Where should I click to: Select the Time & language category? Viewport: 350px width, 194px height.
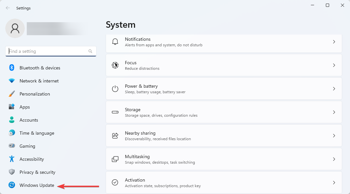pos(37,133)
